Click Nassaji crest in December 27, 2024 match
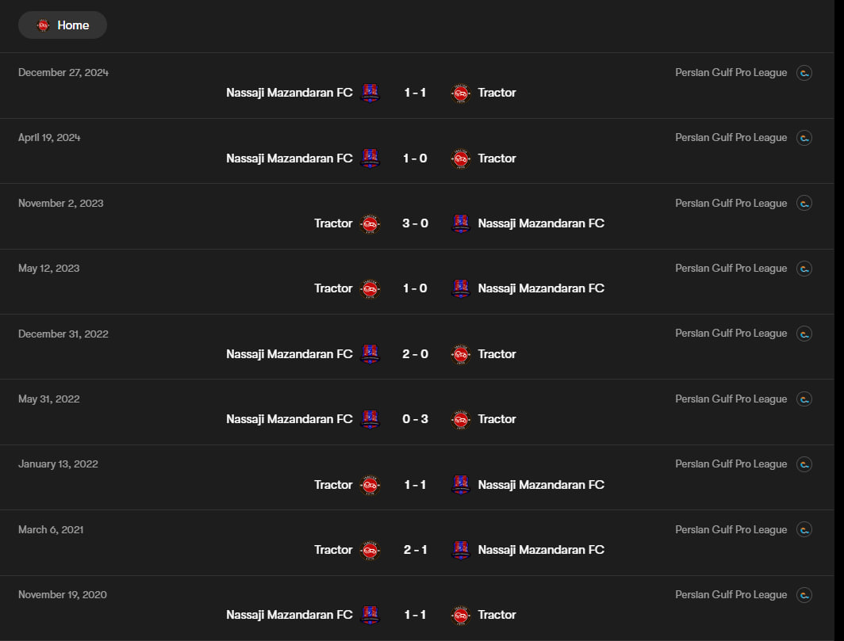 click(370, 93)
